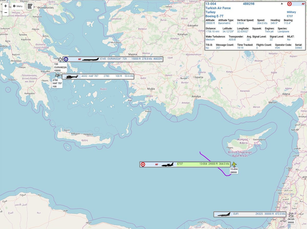Open the Menu with gear icon

point(18,6)
